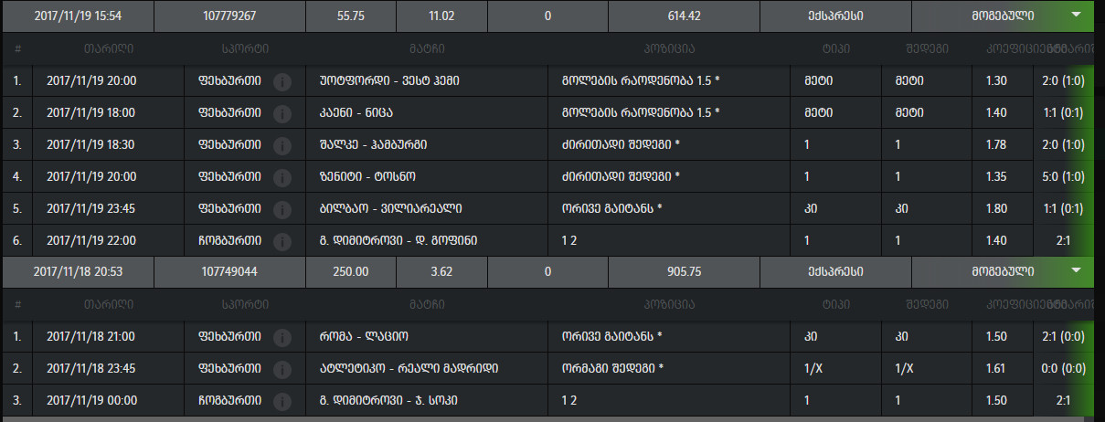Show info for Atletico - Real Madrid match

[x=282, y=368]
